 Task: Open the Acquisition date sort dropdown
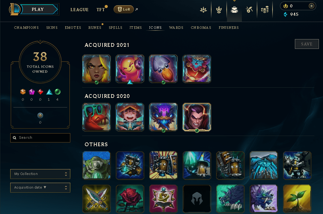(x=40, y=188)
